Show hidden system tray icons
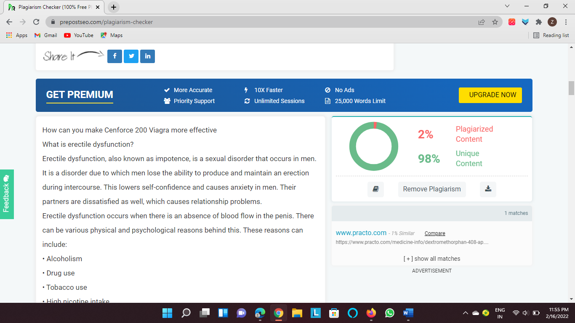Screen dimensions: 575x323 tap(466, 313)
